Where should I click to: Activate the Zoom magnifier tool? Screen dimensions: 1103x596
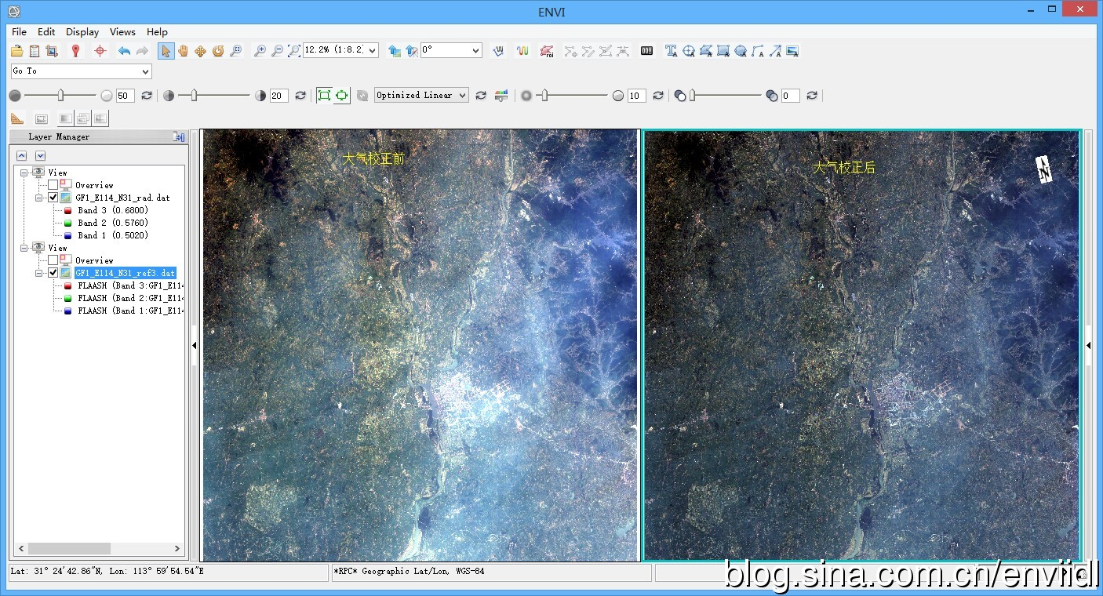click(235, 51)
